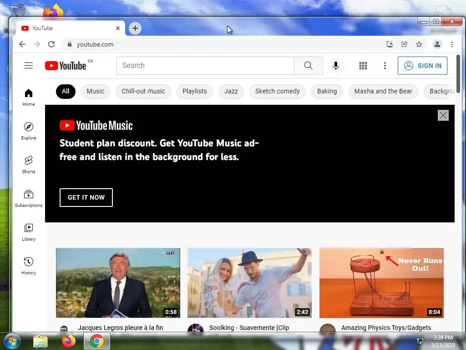The image size is (466, 350).
Task: Select the Playlists filter chip
Action: [x=194, y=91]
